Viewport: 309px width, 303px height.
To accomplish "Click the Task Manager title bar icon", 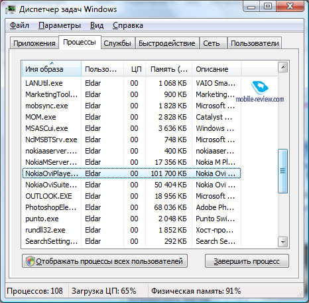I will pos(11,9).
